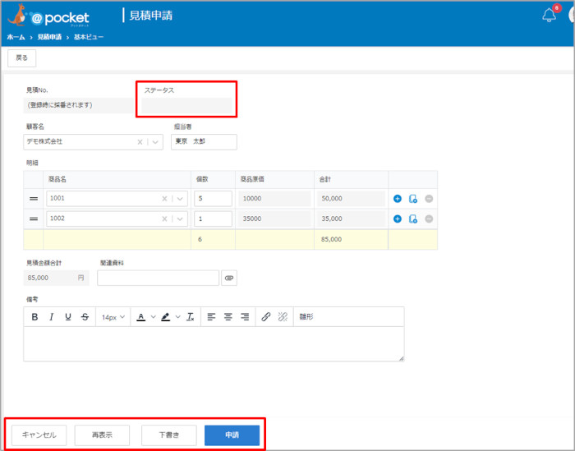The width and height of the screenshot is (575, 451).
Task: Align remarks text right
Action: pos(245,317)
